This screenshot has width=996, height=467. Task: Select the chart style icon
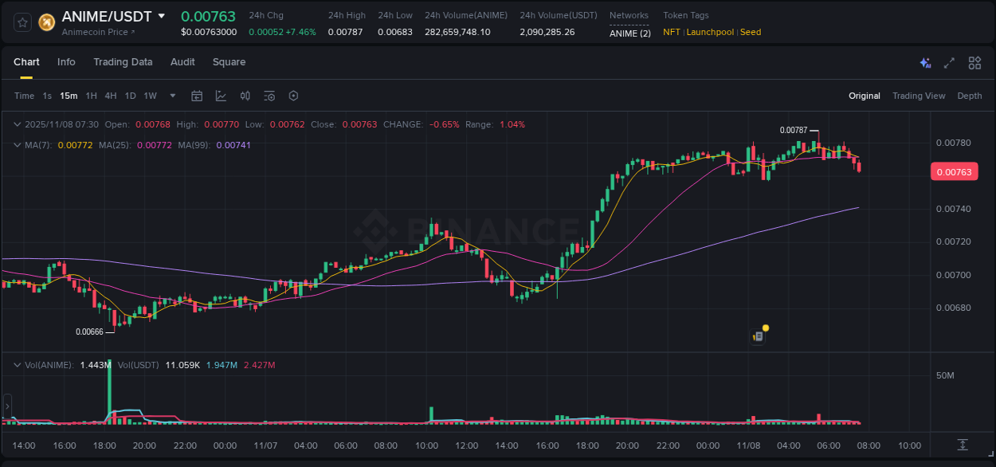[221, 95]
